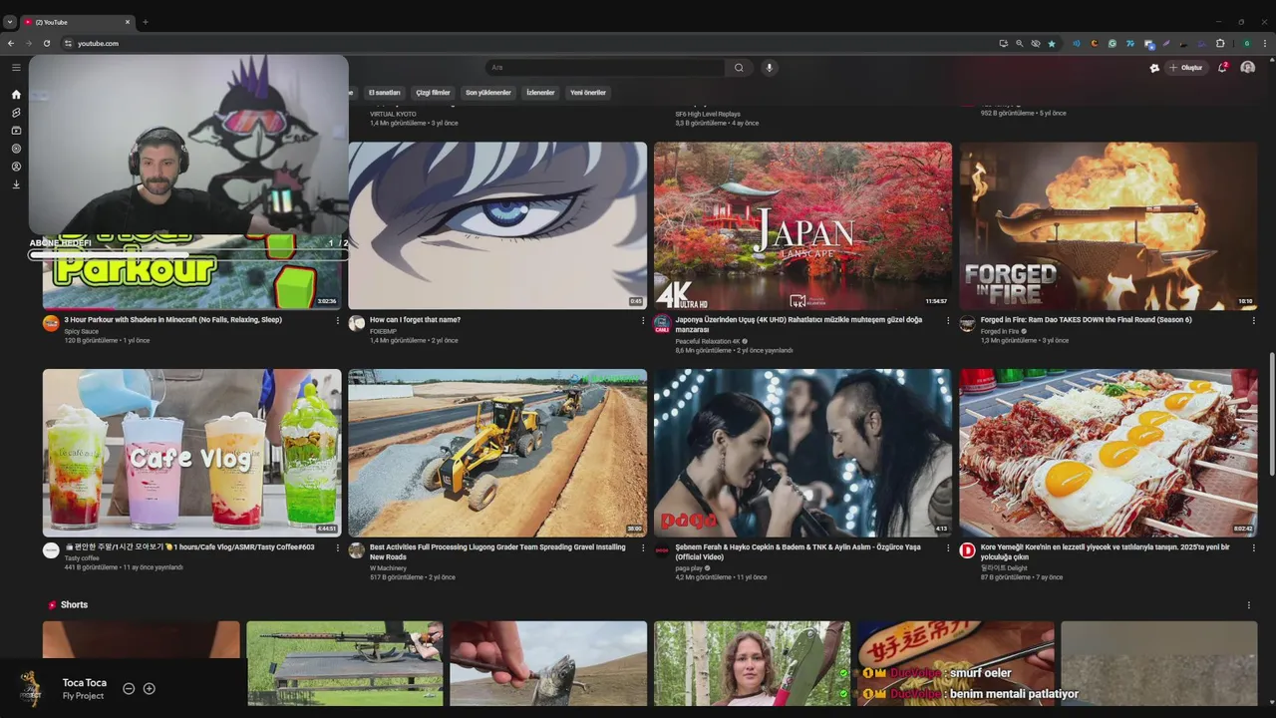Open the W Machinery channel link

pos(388,568)
